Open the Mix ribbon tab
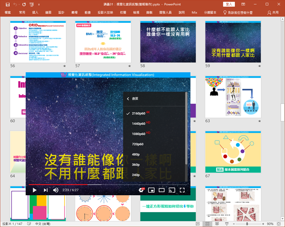Screen dimensions: 285x227 pyautogui.click(x=194, y=12)
